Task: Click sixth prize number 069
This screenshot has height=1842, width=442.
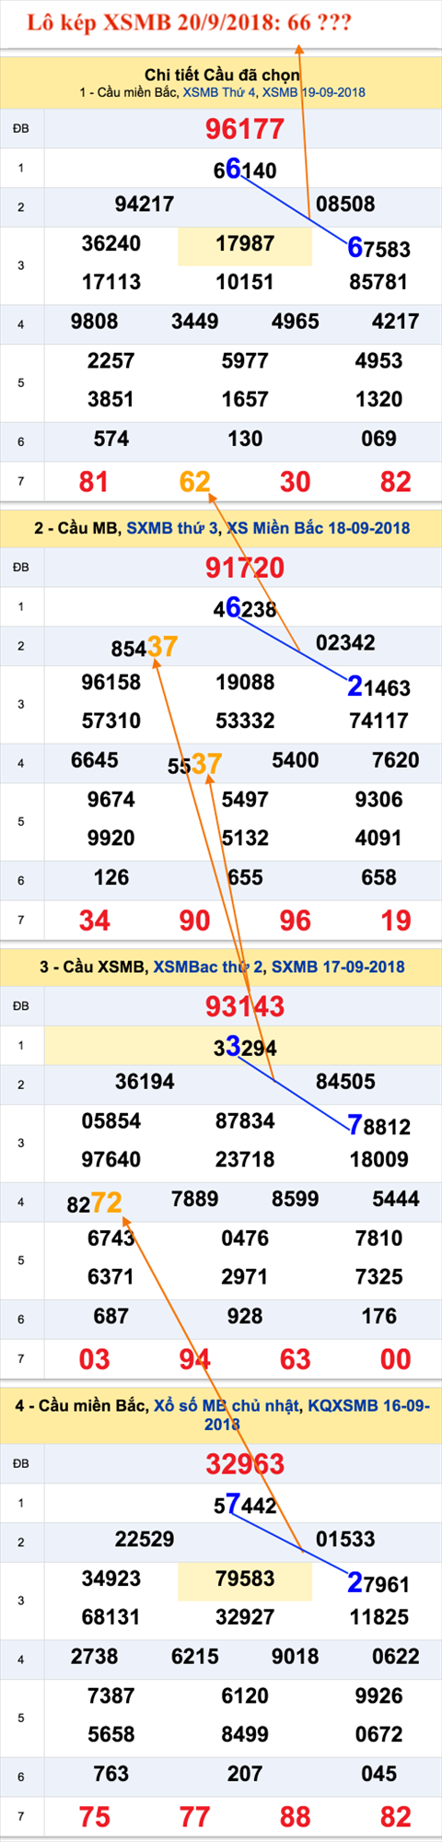Action: tap(378, 439)
